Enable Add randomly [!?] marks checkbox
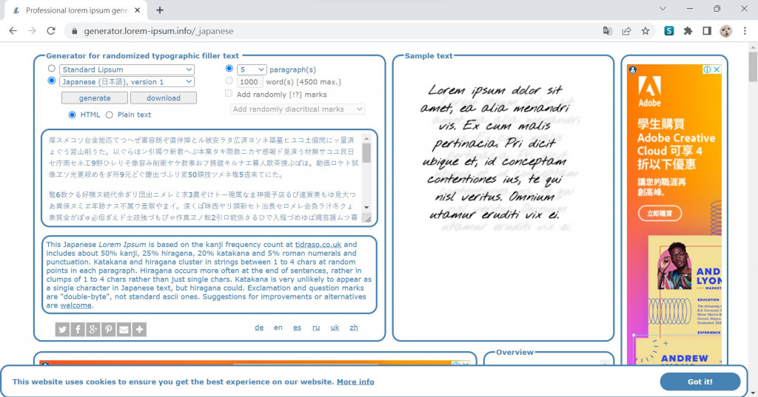The height and width of the screenshot is (397, 758). 229,94
